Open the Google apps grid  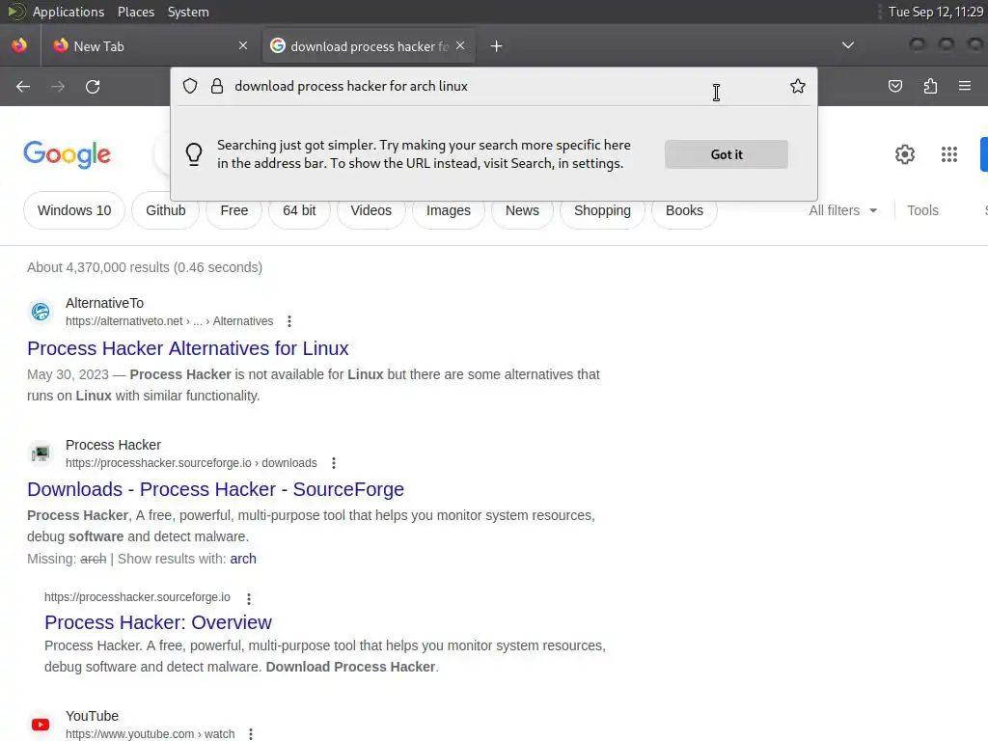[949, 154]
